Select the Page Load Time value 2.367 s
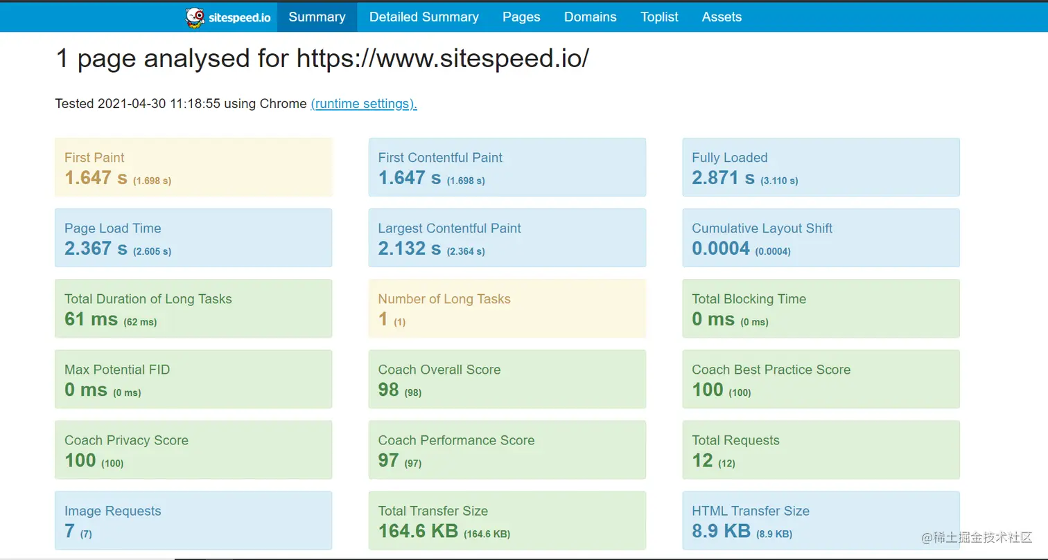 tap(96, 249)
